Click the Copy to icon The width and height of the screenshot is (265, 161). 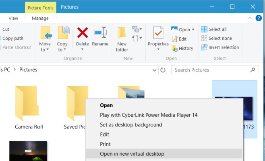(63, 33)
